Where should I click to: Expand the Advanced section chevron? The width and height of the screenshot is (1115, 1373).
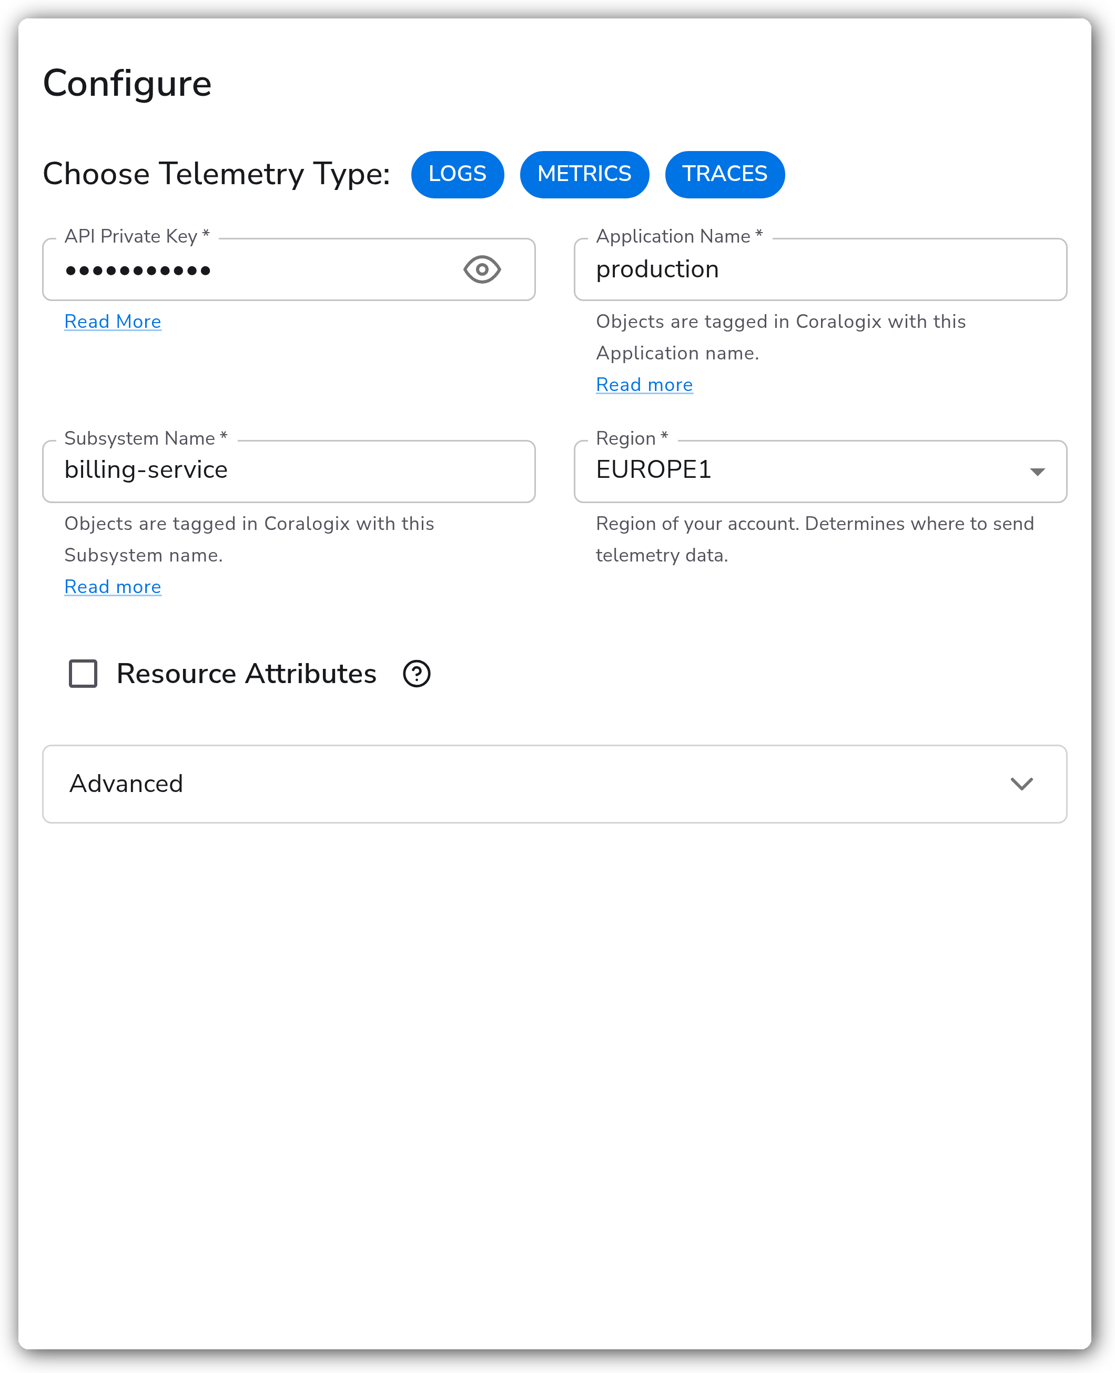point(1021,785)
